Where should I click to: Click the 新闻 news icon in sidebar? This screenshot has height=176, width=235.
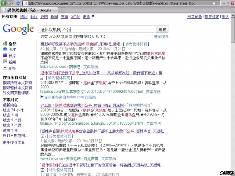pyautogui.click(x=5, y=61)
